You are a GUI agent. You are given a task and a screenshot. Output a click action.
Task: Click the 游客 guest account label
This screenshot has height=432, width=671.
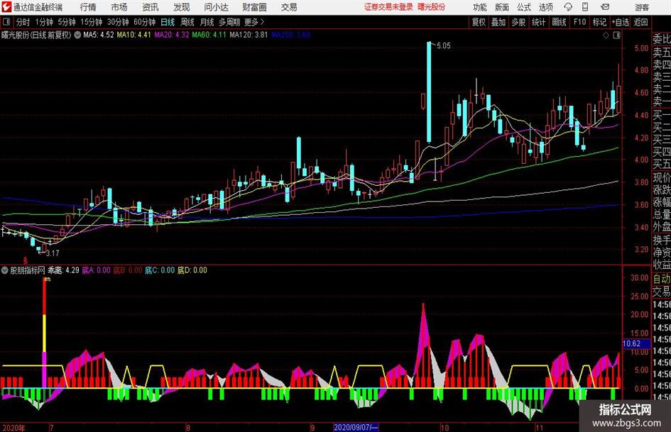click(642, 7)
